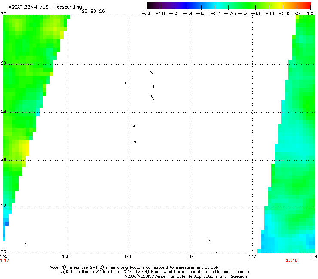
Task: Click latitude label 22
Action: [x=3, y=206]
